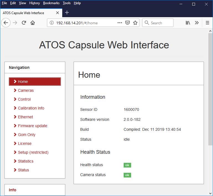The image size is (213, 196).
Task: Save page to Pocket icon
Action: coord(128,23)
